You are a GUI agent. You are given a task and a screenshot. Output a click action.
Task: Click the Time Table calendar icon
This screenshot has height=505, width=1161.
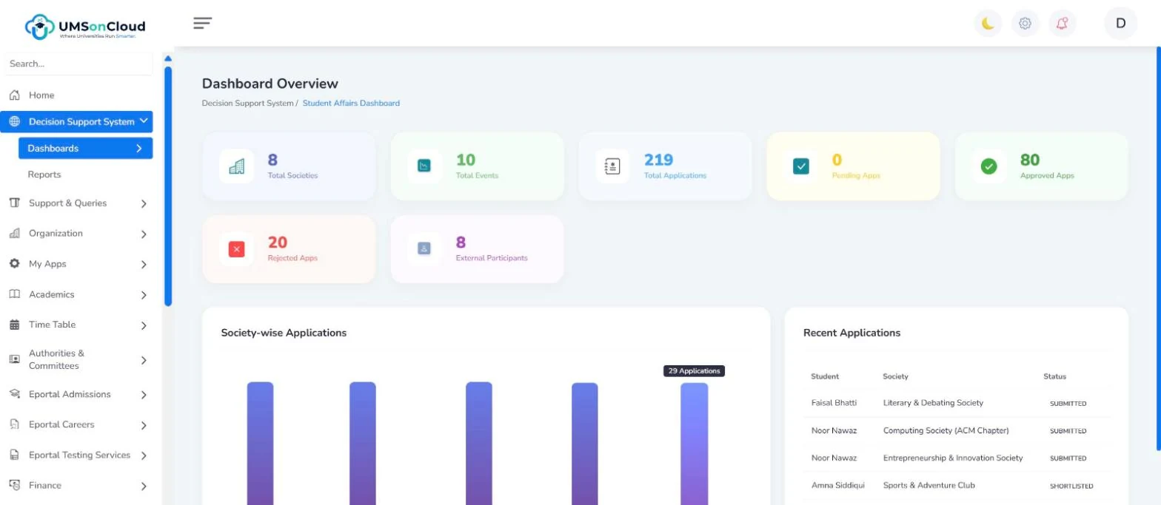coord(14,325)
